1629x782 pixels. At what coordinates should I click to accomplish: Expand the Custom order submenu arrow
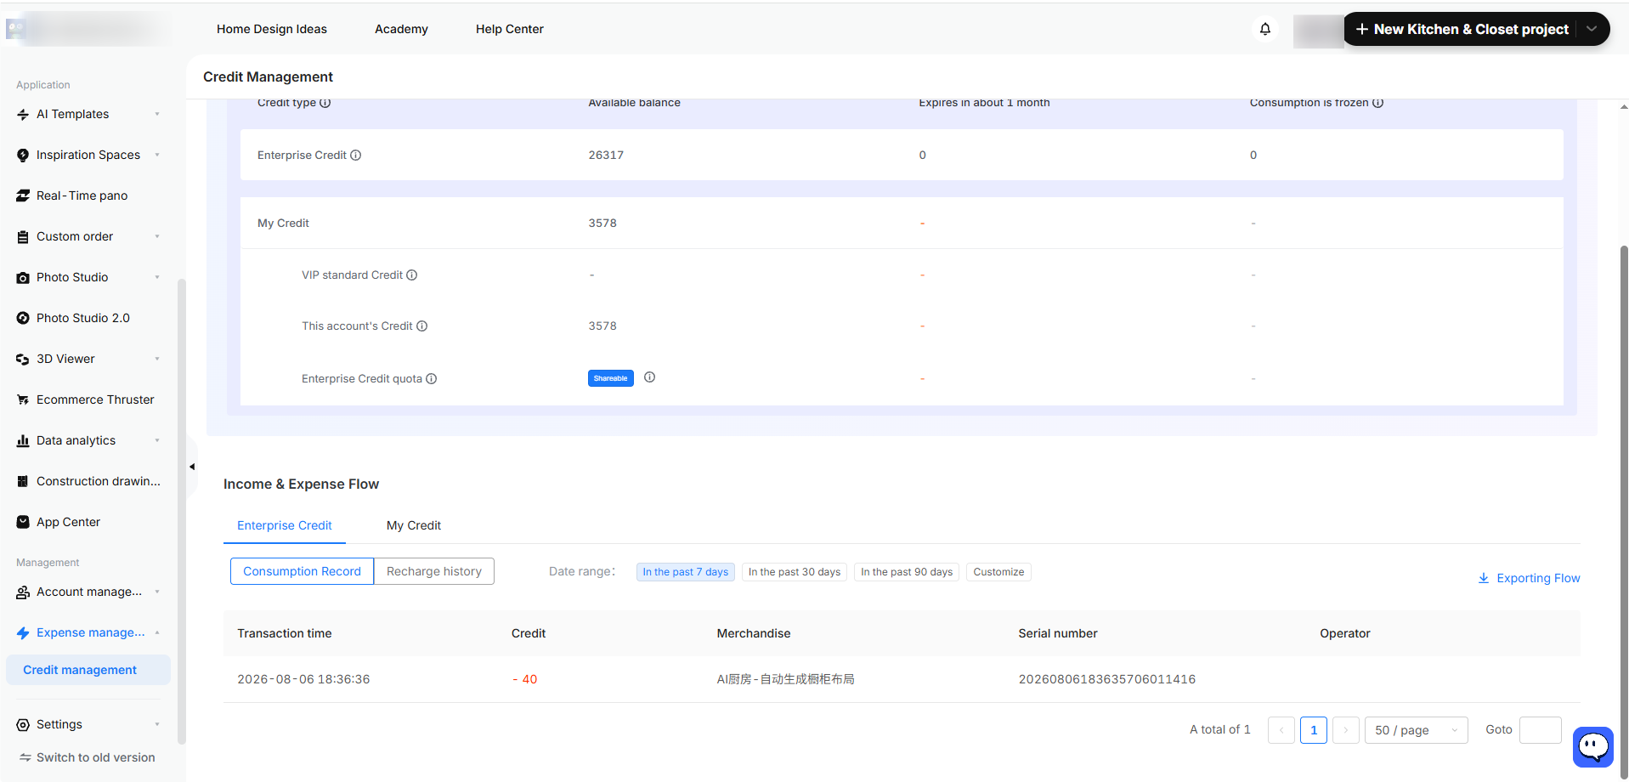click(157, 237)
